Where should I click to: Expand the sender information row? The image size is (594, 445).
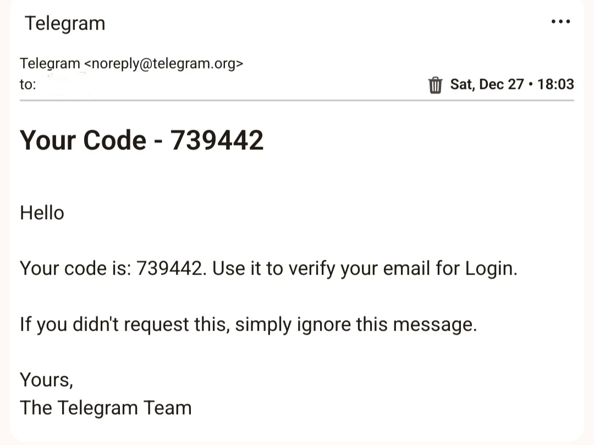(132, 63)
